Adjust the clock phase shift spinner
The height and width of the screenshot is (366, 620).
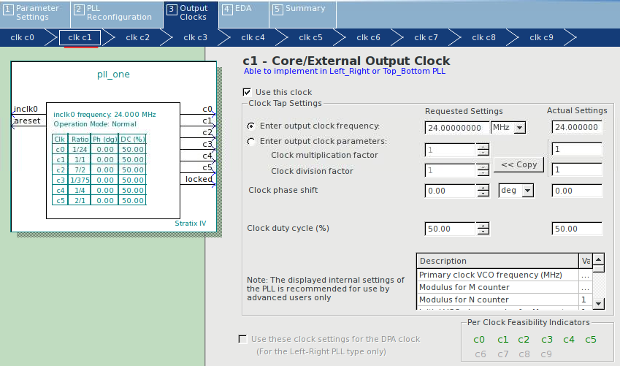tap(483, 191)
